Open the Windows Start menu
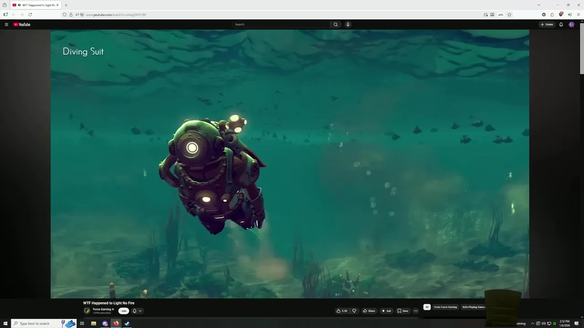The image size is (584, 328). click(5, 323)
